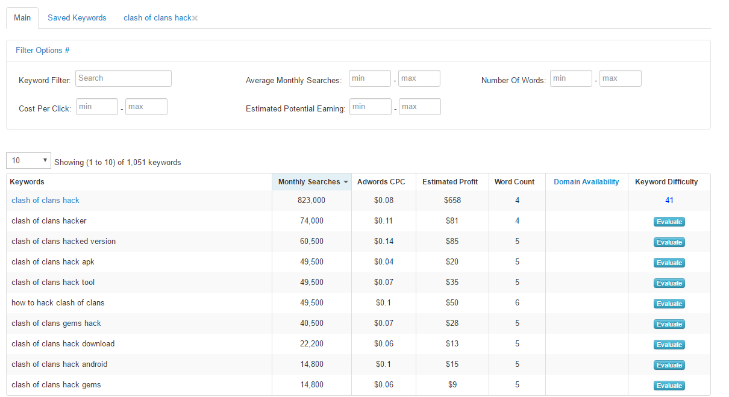This screenshot has height=397, width=729.
Task: Click the $0.04 Adwords CPC cell
Action: pos(383,262)
